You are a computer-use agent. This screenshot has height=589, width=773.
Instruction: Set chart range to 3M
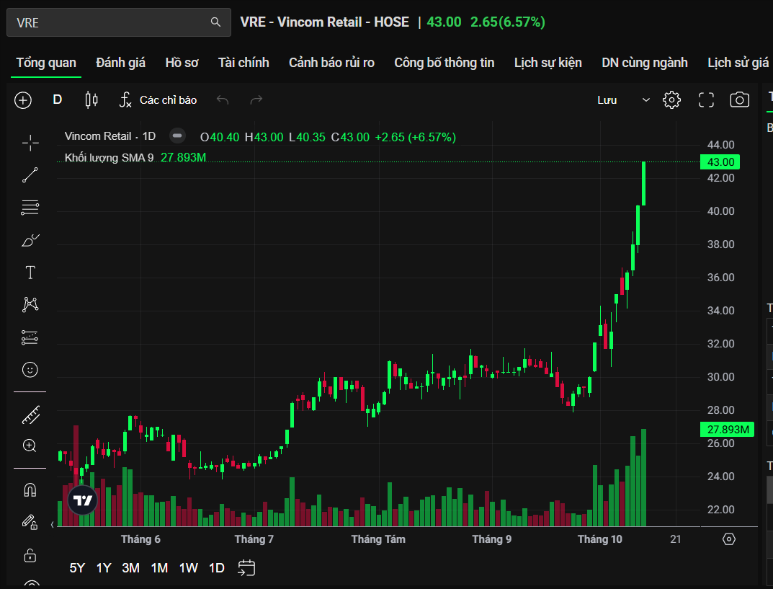point(130,568)
